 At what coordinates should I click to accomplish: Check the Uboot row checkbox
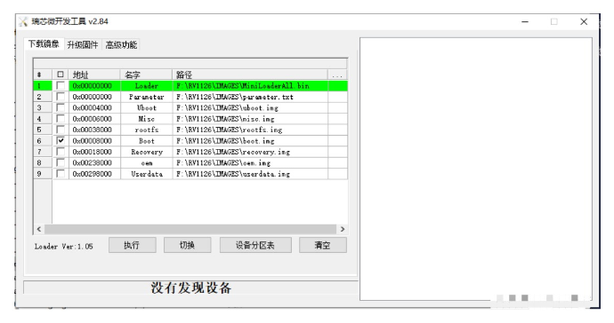(x=61, y=107)
